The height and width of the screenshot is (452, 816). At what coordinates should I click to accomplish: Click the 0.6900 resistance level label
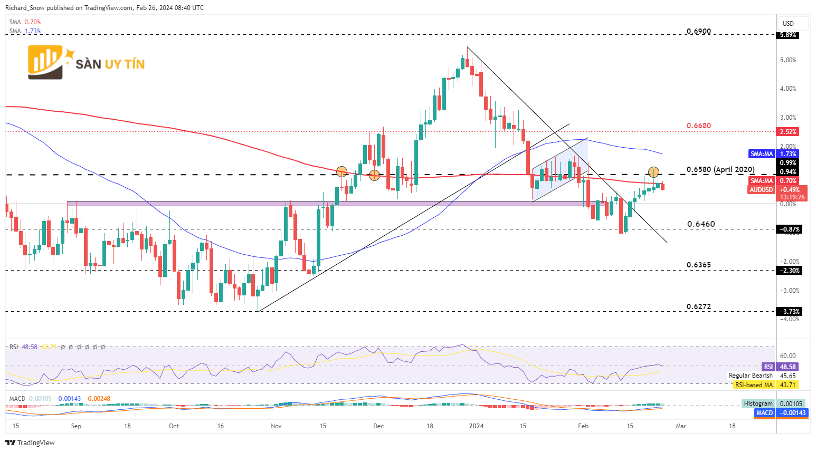[x=699, y=31]
